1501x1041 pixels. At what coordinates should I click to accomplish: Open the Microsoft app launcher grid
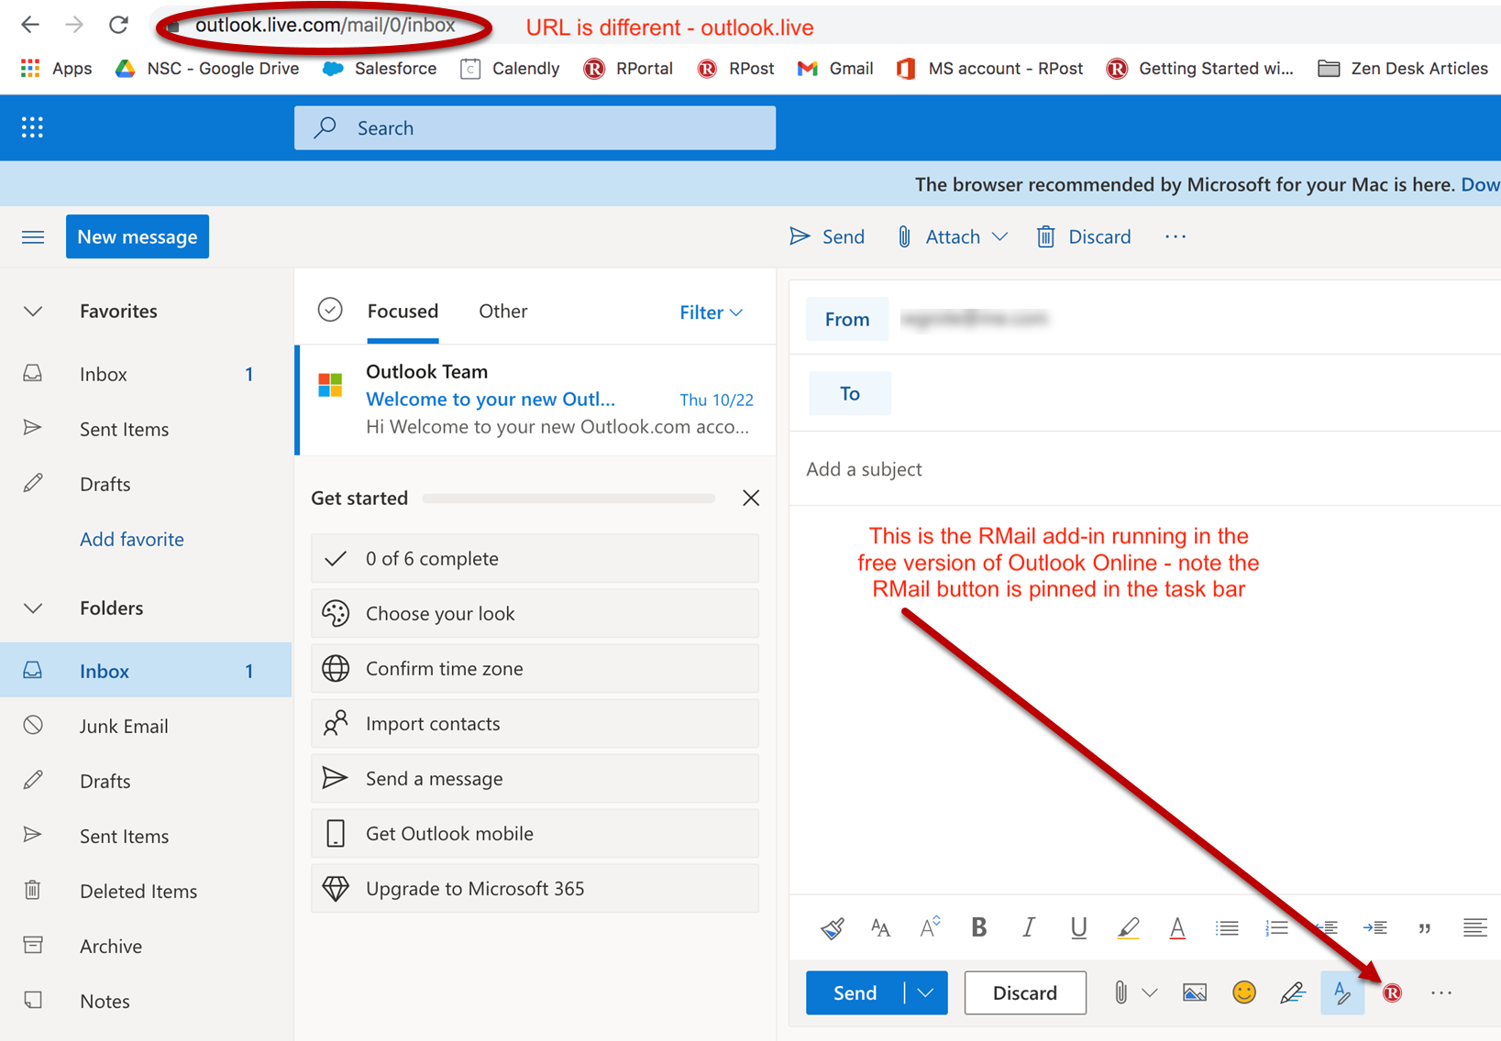[32, 127]
